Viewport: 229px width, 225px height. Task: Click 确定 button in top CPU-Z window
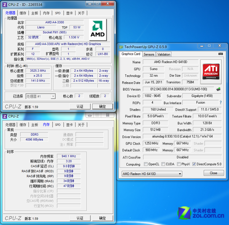click(103, 107)
